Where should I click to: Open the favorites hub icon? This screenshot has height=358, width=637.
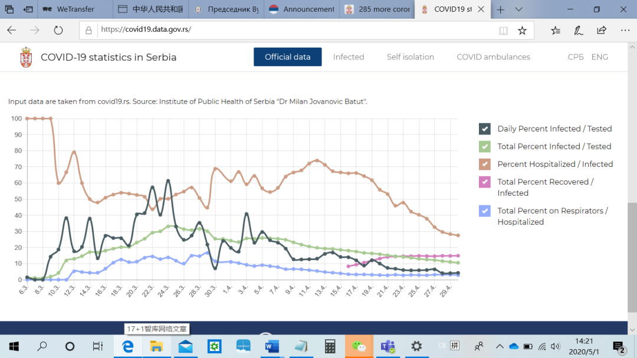[556, 31]
